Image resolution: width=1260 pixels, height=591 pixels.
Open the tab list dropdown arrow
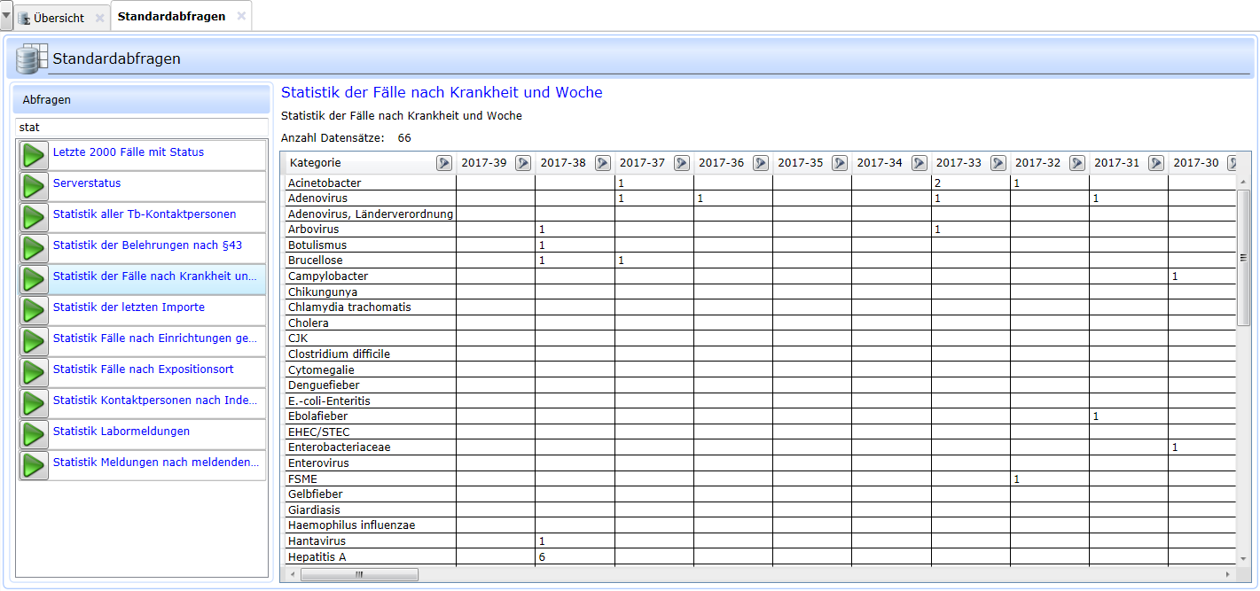6,16
